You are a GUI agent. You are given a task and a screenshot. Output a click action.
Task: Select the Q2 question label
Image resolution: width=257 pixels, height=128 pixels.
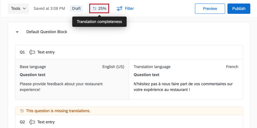click(22, 122)
